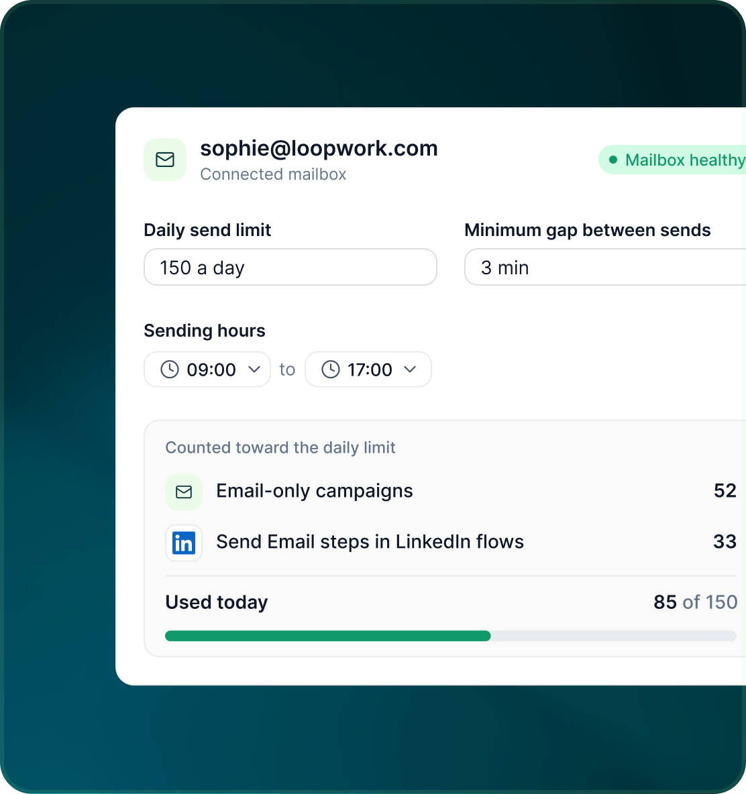The image size is (746, 794).
Task: Click the Sending hours heading
Action: click(x=205, y=331)
